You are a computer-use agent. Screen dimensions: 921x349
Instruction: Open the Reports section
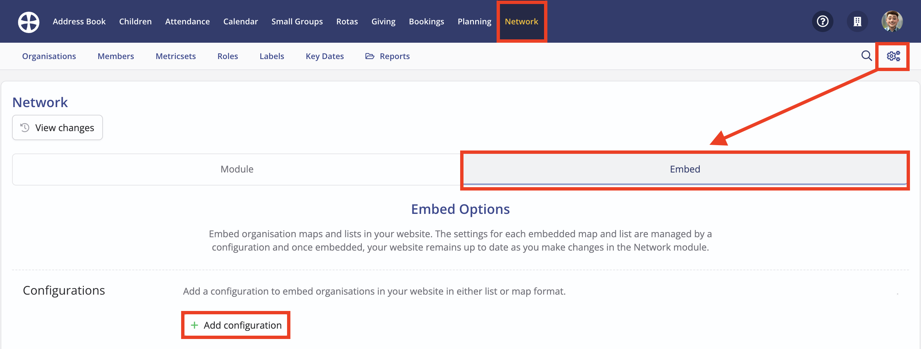tap(388, 56)
